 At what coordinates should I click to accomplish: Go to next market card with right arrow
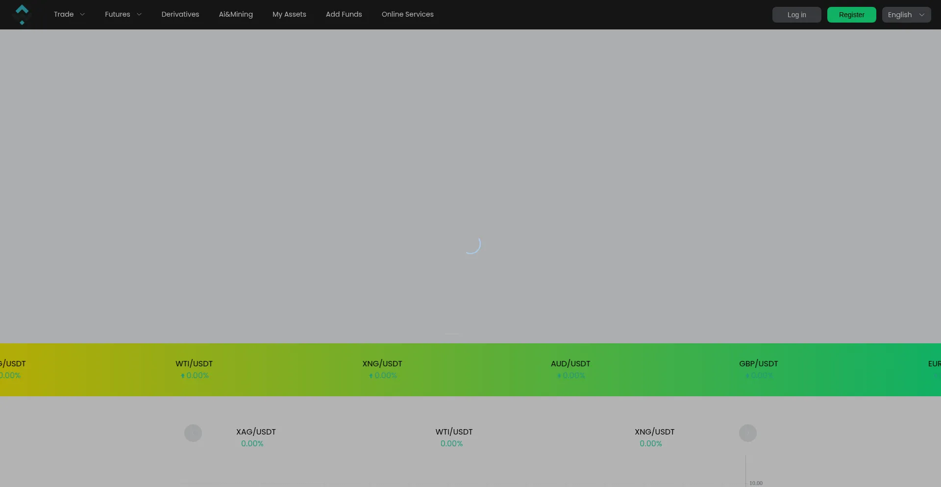point(747,433)
